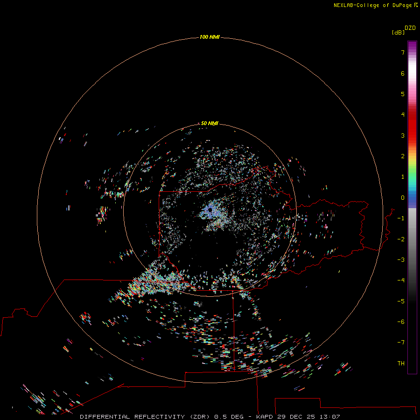
Task: Click the radar site dot at the map center
Action: tap(210, 210)
